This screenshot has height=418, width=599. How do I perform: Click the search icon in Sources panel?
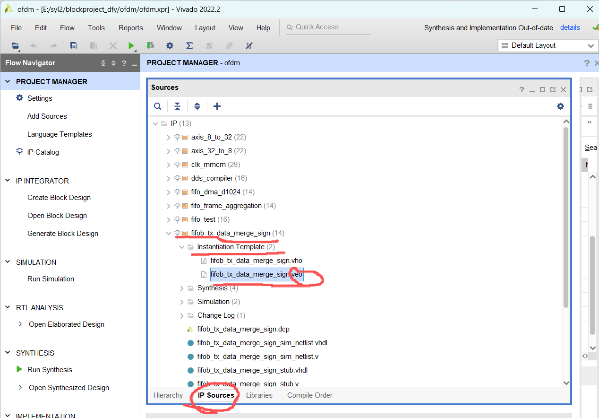tap(158, 106)
